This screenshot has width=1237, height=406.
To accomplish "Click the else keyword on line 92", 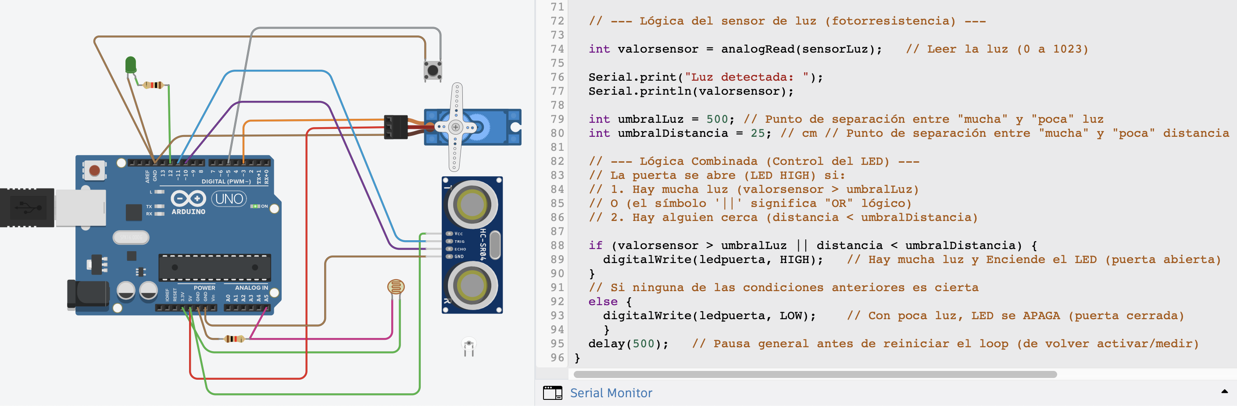I will tap(603, 301).
